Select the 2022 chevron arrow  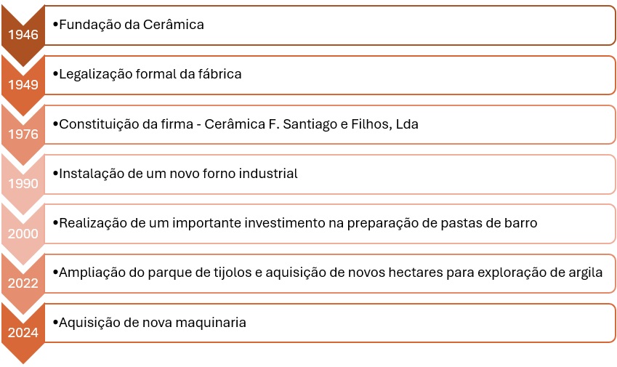(23, 283)
